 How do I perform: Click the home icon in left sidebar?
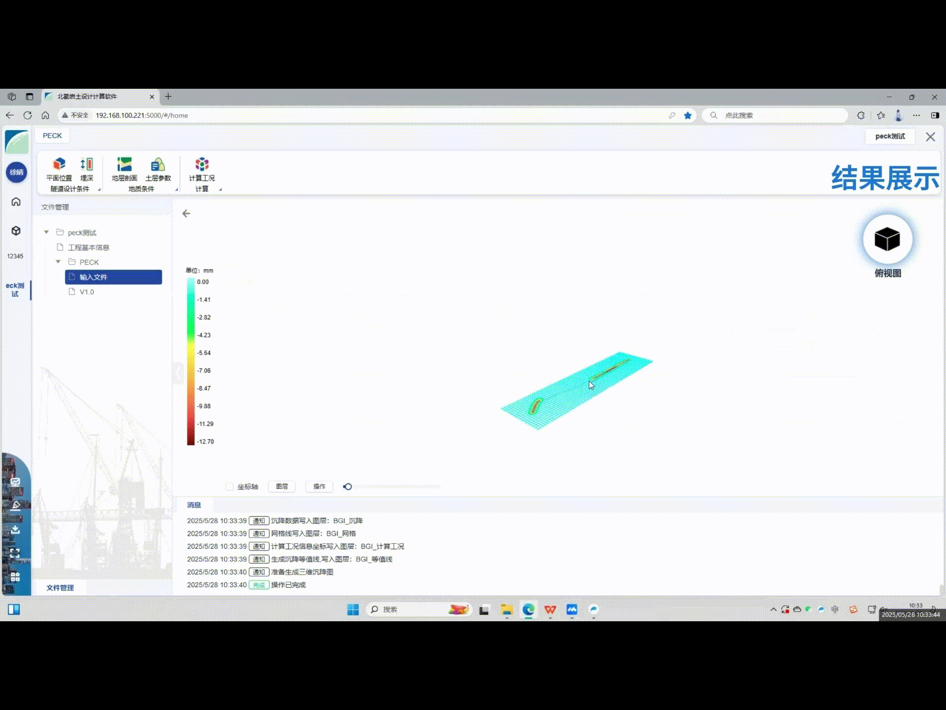click(16, 202)
